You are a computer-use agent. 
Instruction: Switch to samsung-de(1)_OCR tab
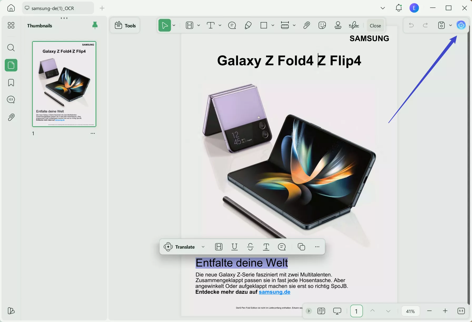pyautogui.click(x=58, y=8)
